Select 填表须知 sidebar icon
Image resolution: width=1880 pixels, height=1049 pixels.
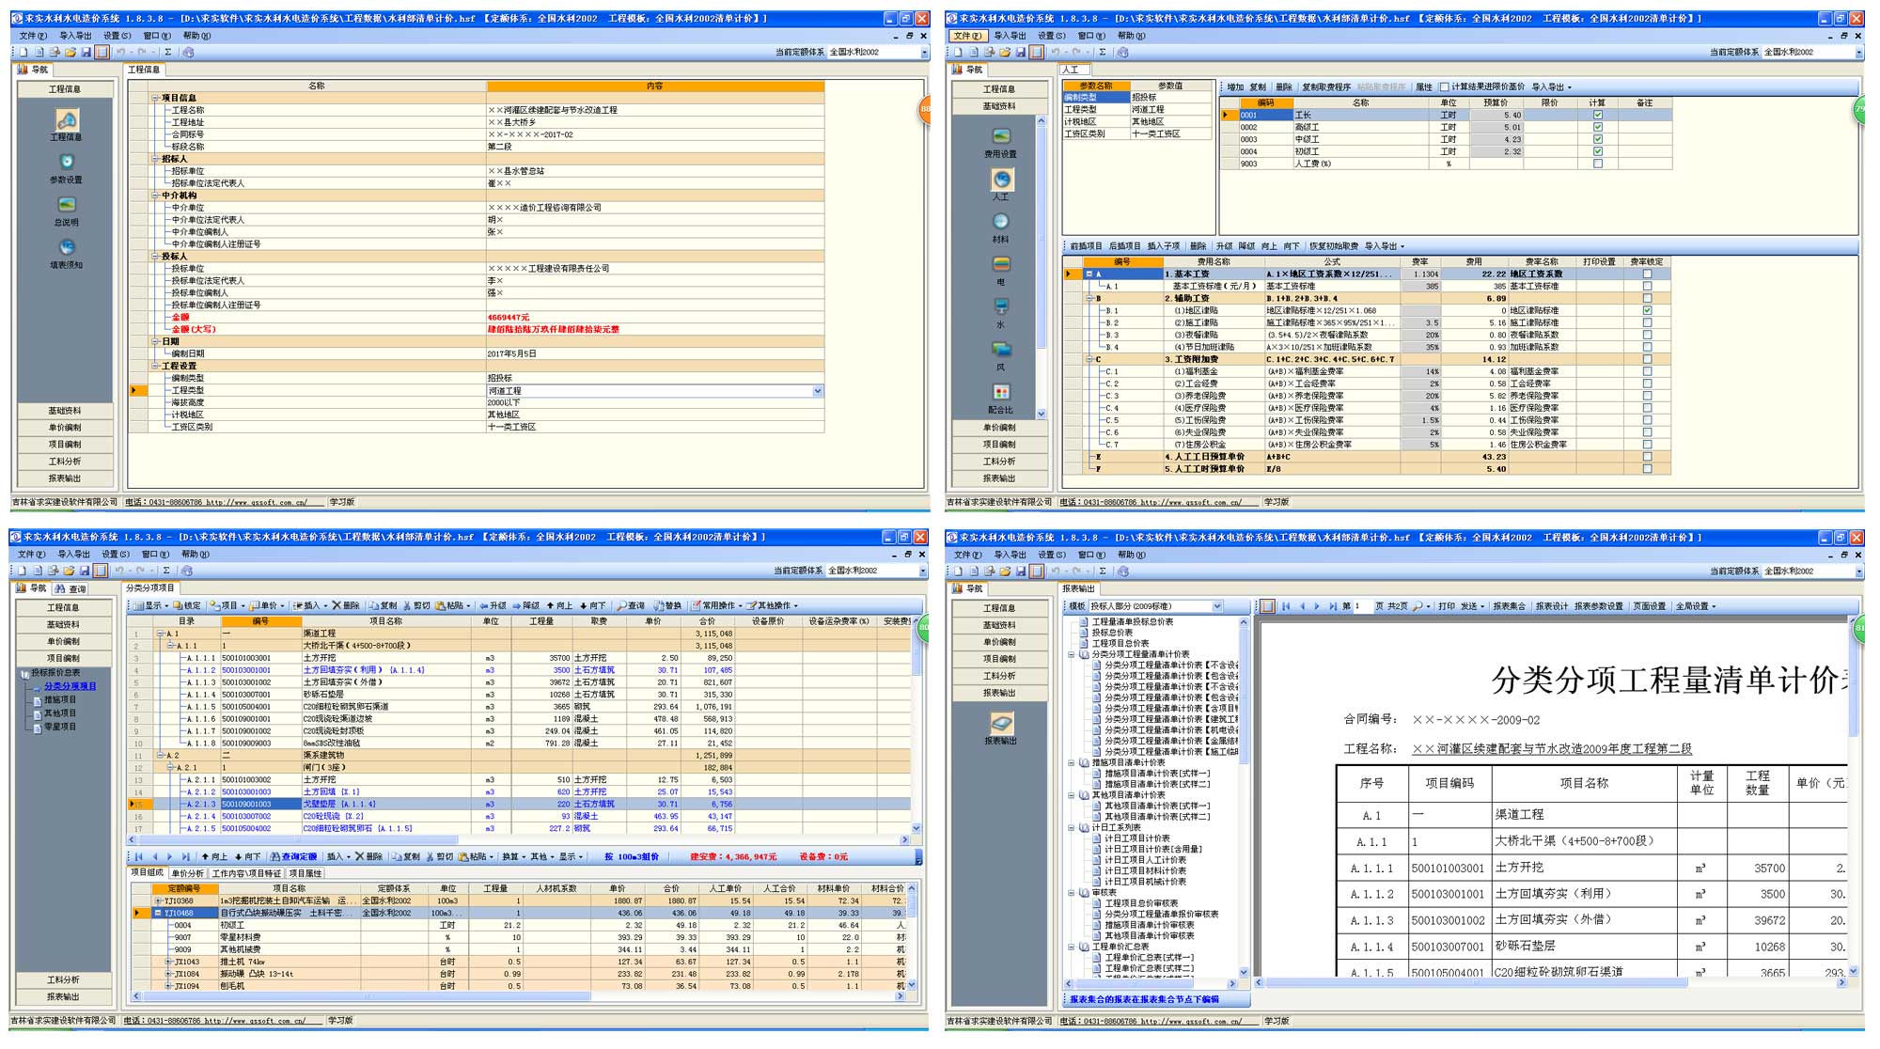[66, 247]
